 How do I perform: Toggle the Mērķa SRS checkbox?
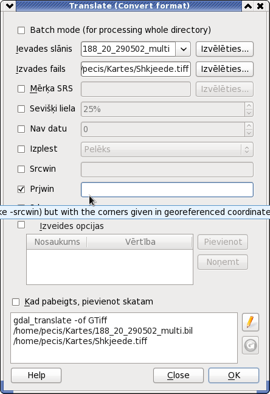(21, 89)
